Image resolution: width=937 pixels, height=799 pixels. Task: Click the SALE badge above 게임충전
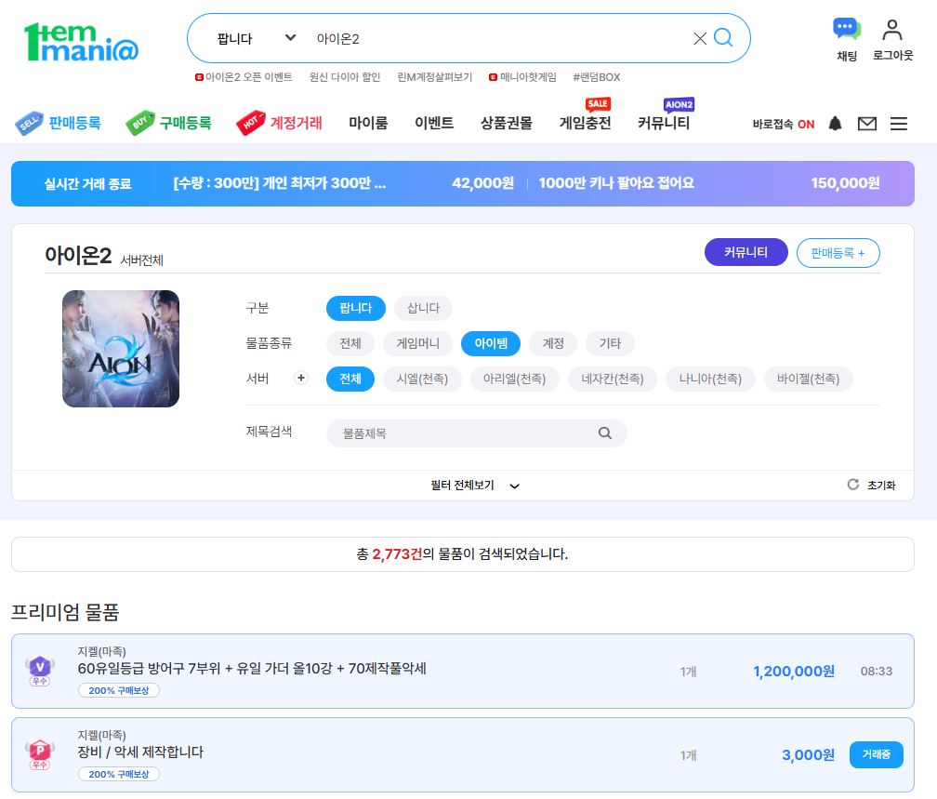pyautogui.click(x=598, y=104)
